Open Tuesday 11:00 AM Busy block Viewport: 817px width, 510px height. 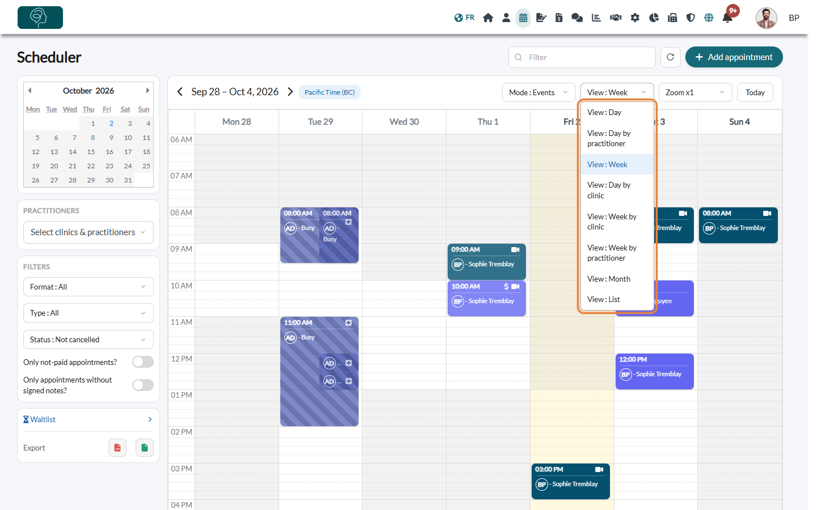tap(319, 371)
